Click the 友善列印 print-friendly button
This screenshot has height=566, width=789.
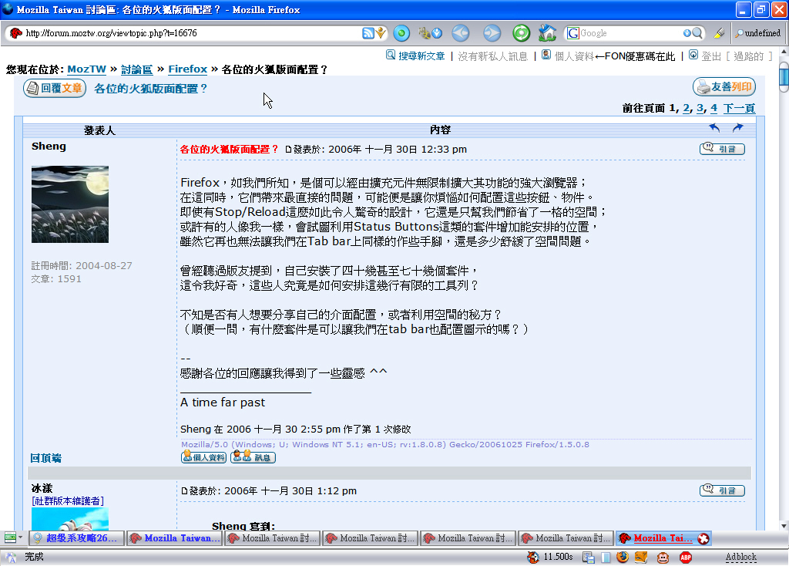click(724, 87)
